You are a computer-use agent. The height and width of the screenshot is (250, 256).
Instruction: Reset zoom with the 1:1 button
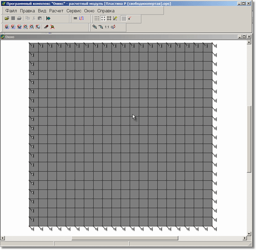[107, 27]
